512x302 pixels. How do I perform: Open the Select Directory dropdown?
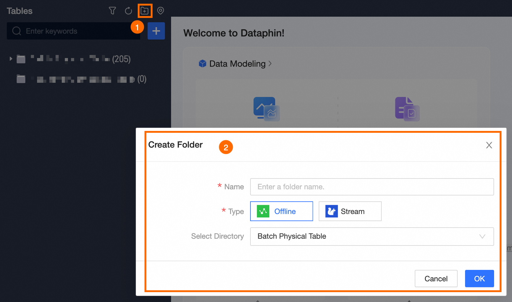[372, 237]
